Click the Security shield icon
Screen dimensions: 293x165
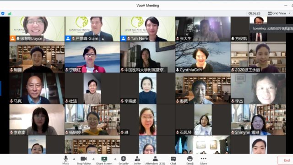(x=123, y=159)
